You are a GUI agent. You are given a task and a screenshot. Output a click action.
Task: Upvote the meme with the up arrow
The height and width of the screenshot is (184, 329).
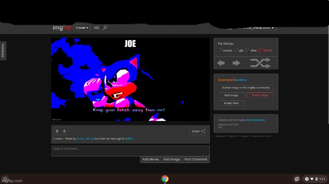(x=57, y=131)
